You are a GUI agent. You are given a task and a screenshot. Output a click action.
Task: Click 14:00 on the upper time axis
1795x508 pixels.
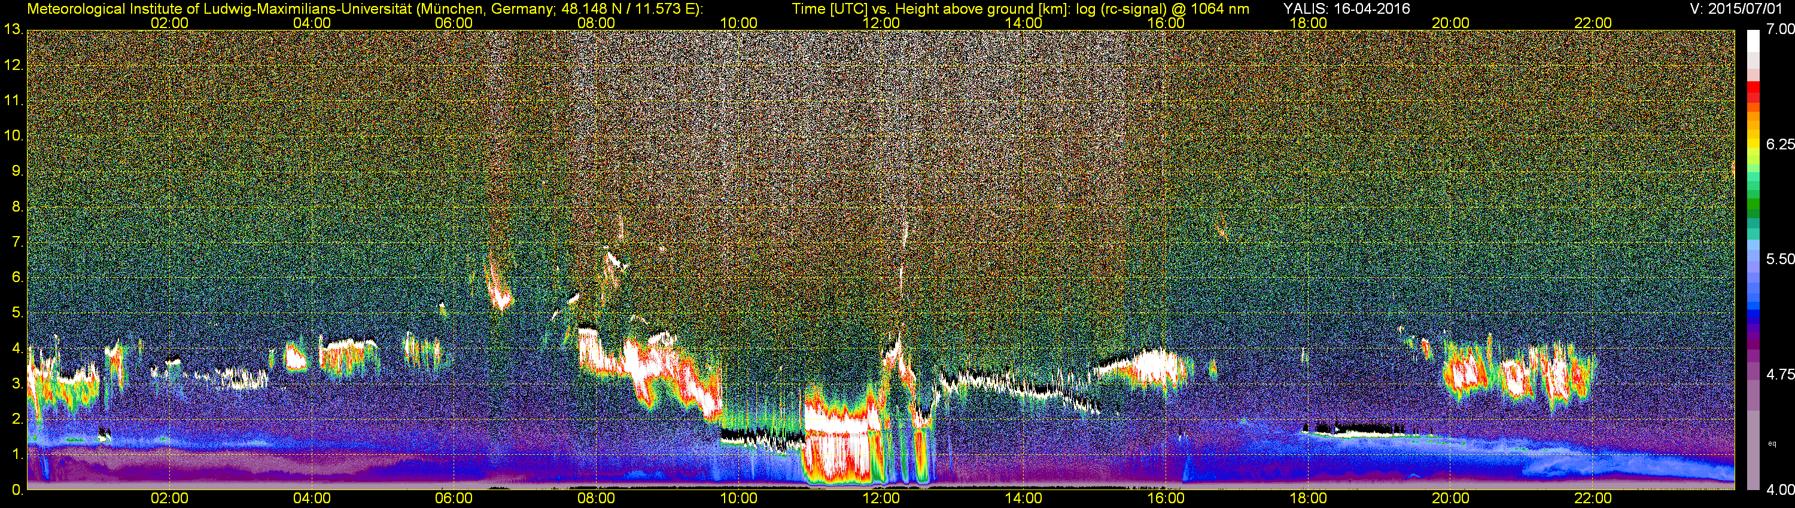[1024, 23]
